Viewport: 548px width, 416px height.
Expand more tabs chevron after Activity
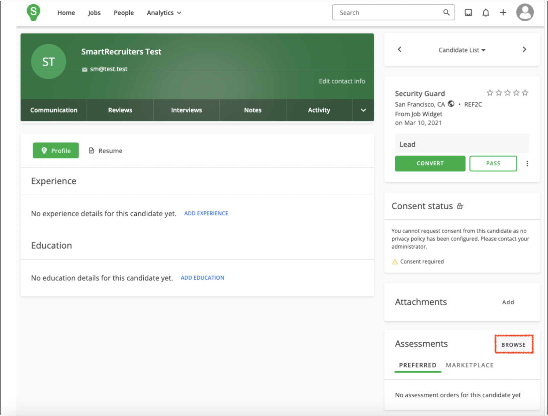(x=363, y=110)
